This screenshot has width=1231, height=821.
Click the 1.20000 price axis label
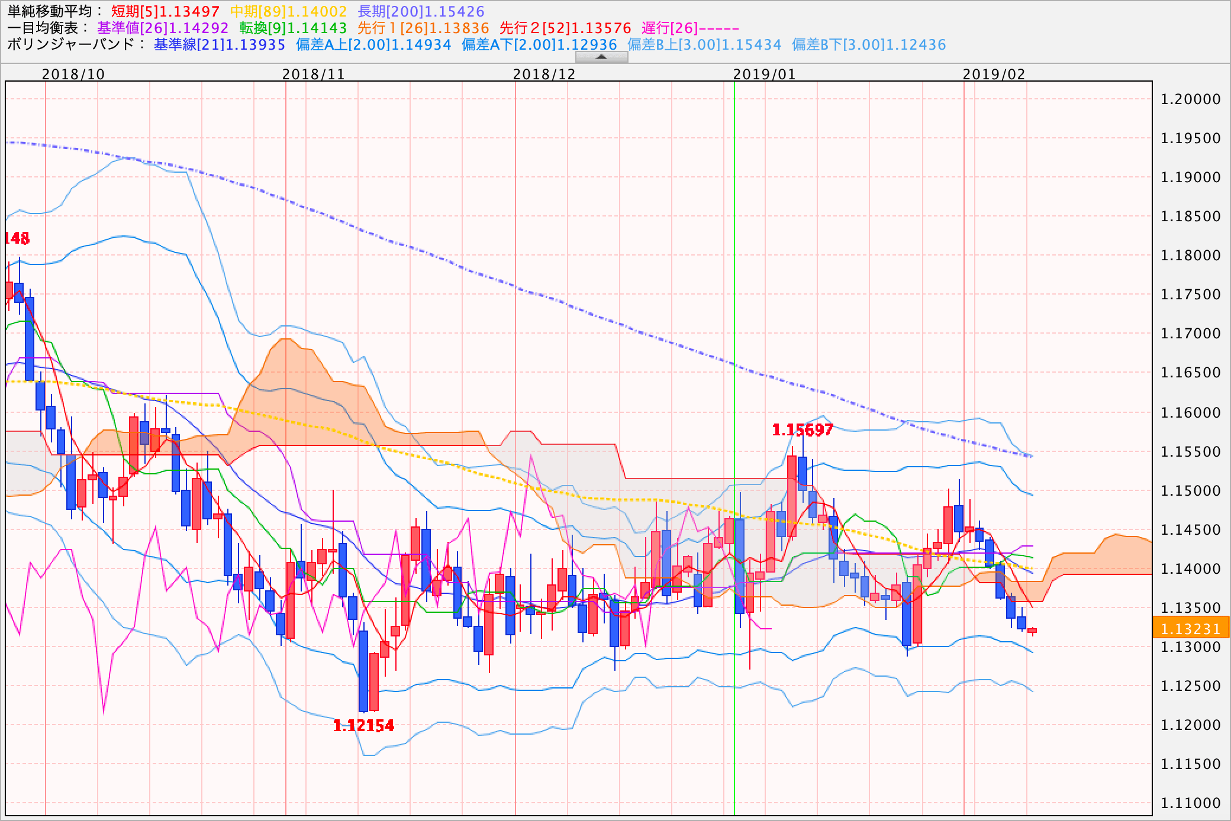click(x=1191, y=99)
